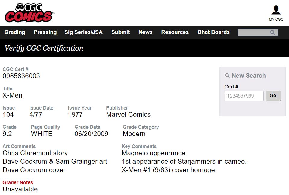Click the issue date 4/77

click(x=36, y=114)
